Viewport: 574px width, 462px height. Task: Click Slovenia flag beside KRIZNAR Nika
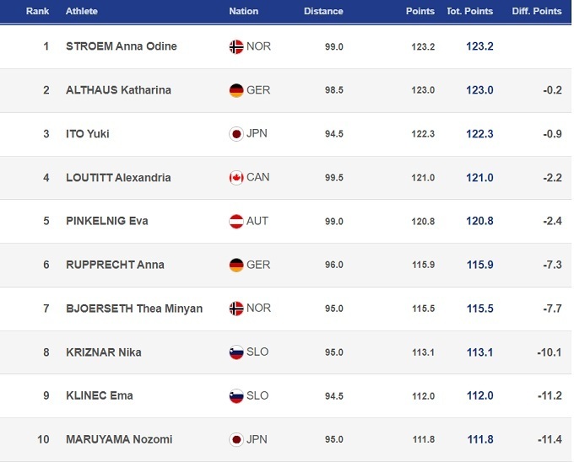point(236,352)
